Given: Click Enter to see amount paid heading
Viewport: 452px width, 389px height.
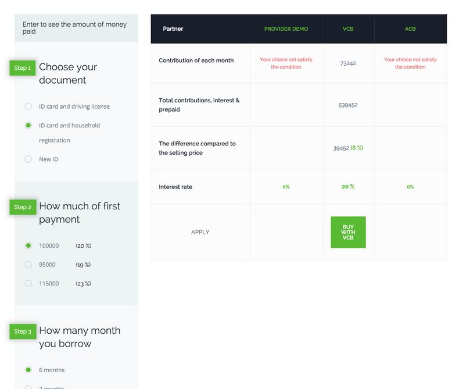Looking at the screenshot, I should click(75, 28).
